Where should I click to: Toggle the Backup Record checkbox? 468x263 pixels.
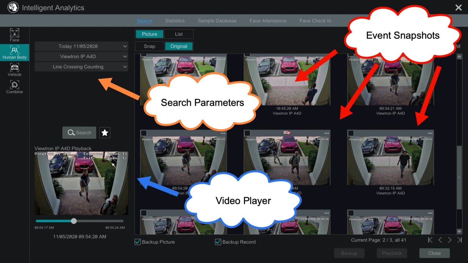pos(218,242)
